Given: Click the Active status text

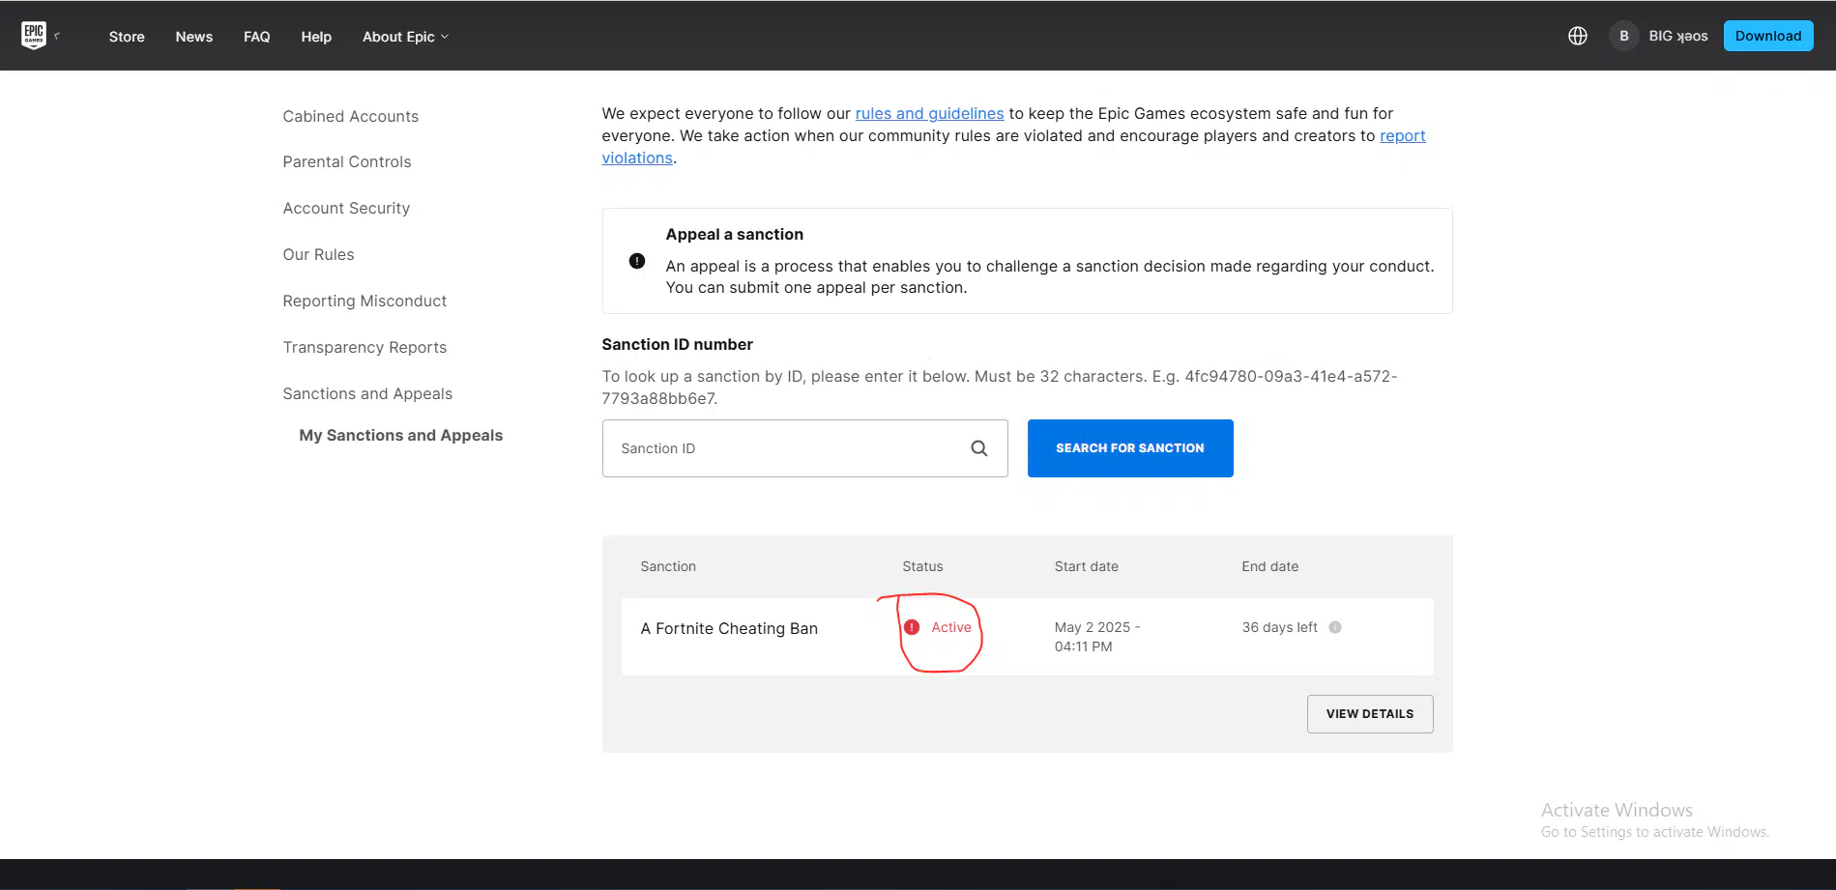Looking at the screenshot, I should [x=951, y=627].
